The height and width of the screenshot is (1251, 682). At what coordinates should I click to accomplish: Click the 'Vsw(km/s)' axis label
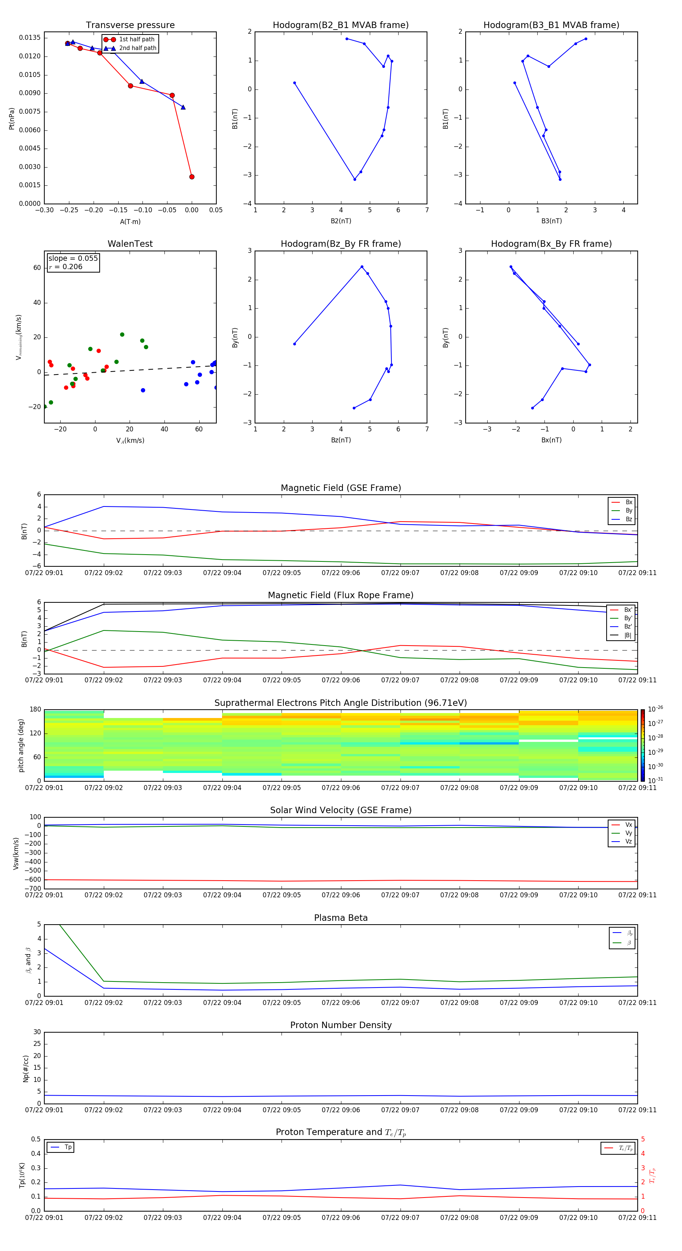[x=16, y=853]
